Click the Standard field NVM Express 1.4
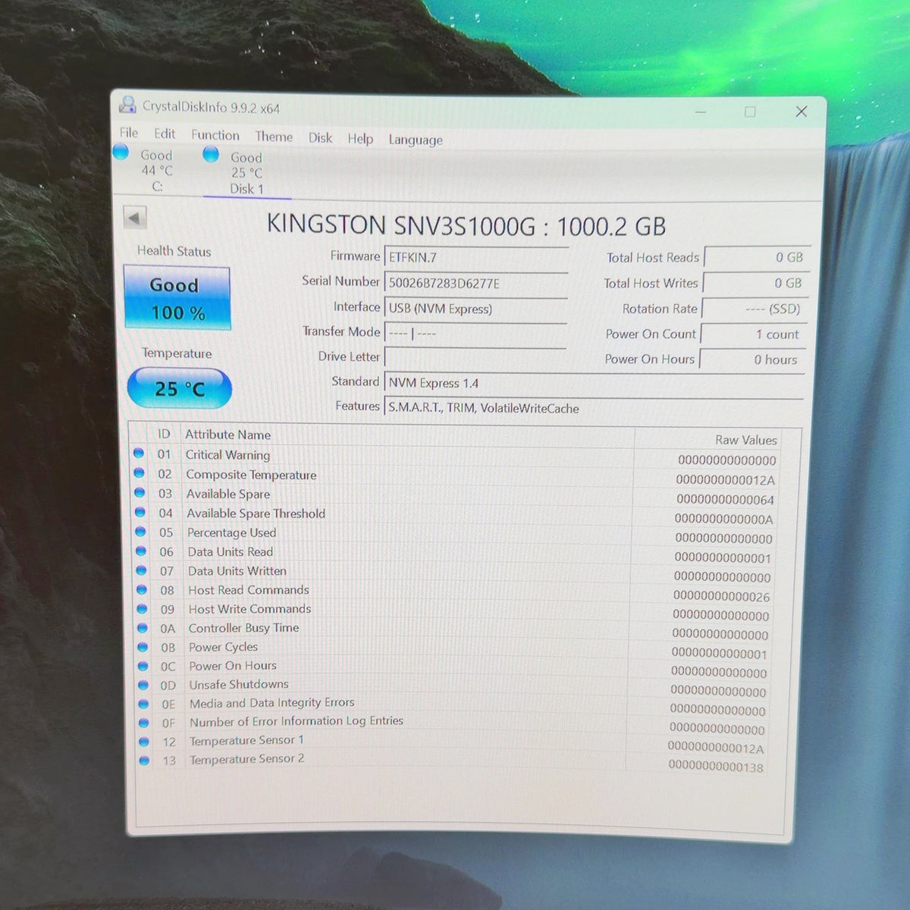The width and height of the screenshot is (910, 910). [594, 384]
